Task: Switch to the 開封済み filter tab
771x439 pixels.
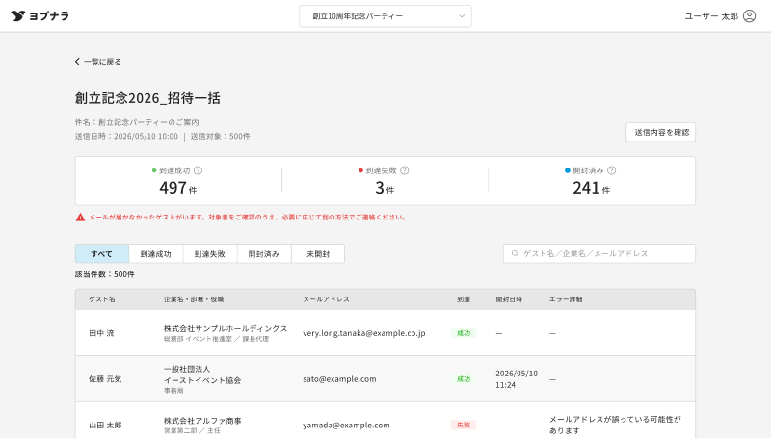Action: (264, 254)
